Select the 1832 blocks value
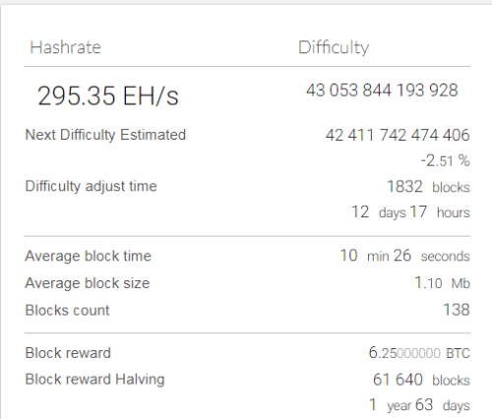 (x=428, y=187)
